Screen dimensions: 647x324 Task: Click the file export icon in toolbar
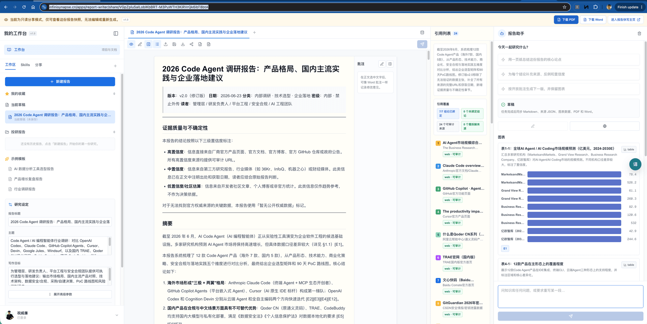tap(200, 44)
